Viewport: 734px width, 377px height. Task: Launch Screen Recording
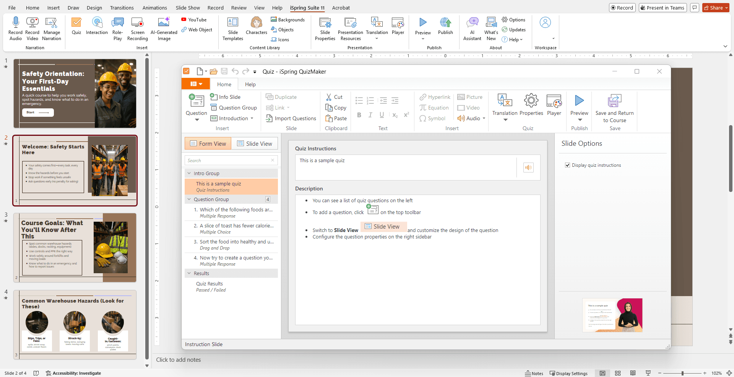tap(137, 29)
